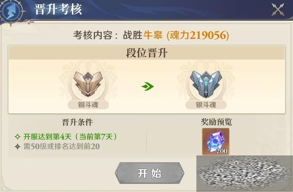This screenshot has width=293, height=192.
Task: Select the 段位晋升 section header
Action: (147, 53)
